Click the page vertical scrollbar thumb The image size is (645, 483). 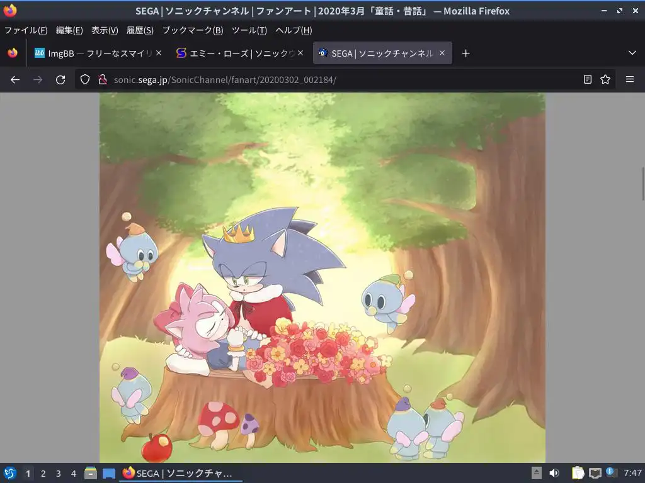click(x=642, y=184)
